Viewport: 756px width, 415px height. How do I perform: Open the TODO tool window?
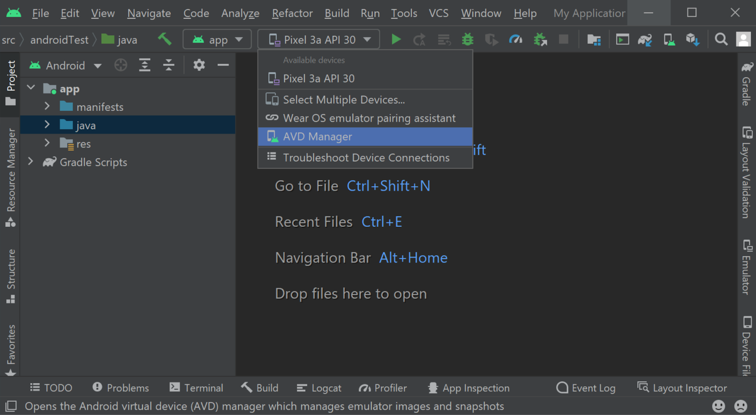(x=51, y=388)
